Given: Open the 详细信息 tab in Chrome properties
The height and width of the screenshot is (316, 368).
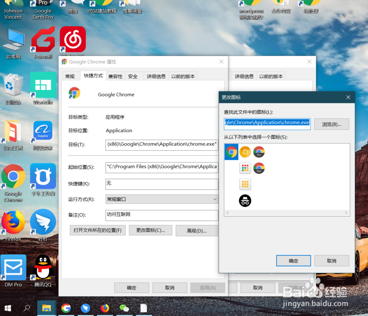Looking at the screenshot, I should [156, 76].
